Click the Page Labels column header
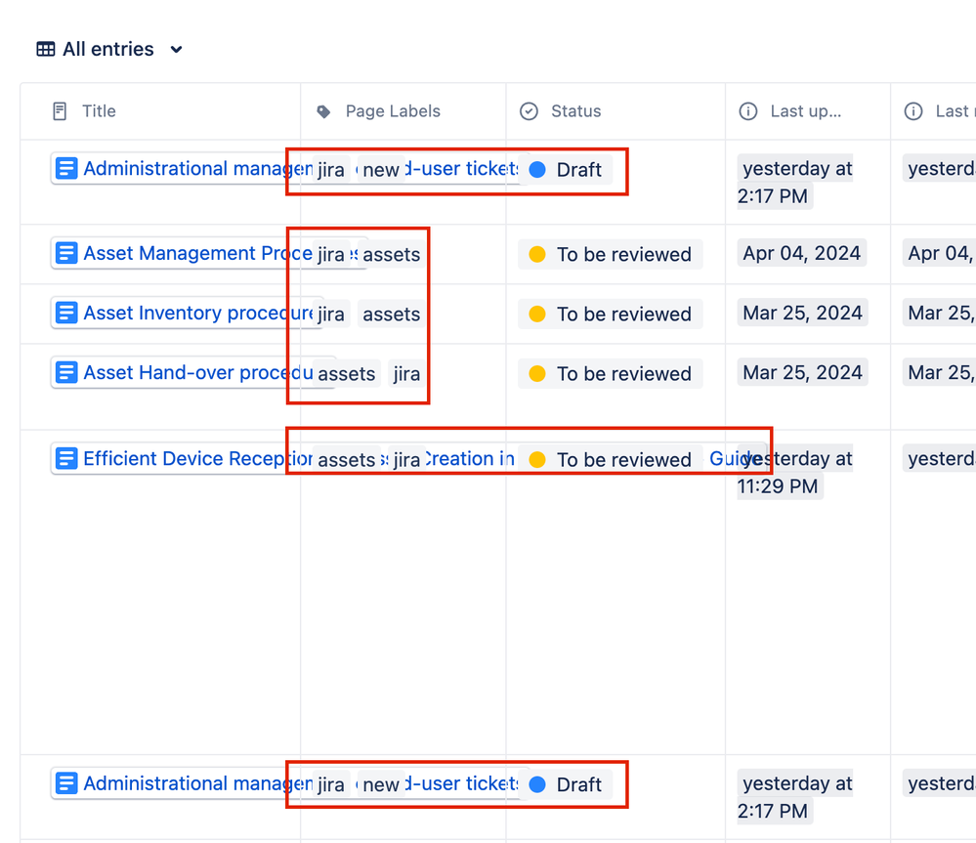Image resolution: width=976 pixels, height=843 pixels. [x=403, y=111]
